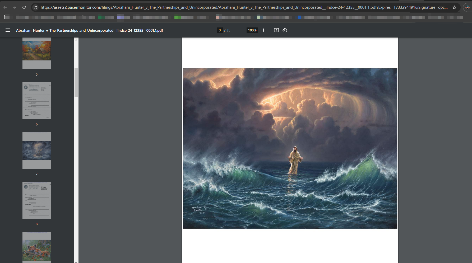
Task: Zoom in on the PDF document
Action: point(263,30)
